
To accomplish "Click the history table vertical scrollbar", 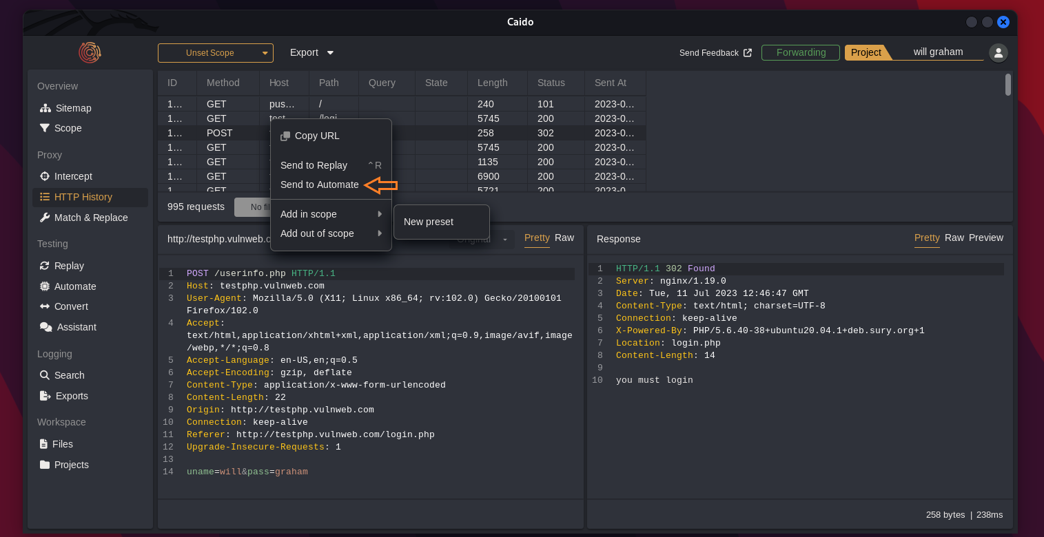I will tap(1008, 85).
